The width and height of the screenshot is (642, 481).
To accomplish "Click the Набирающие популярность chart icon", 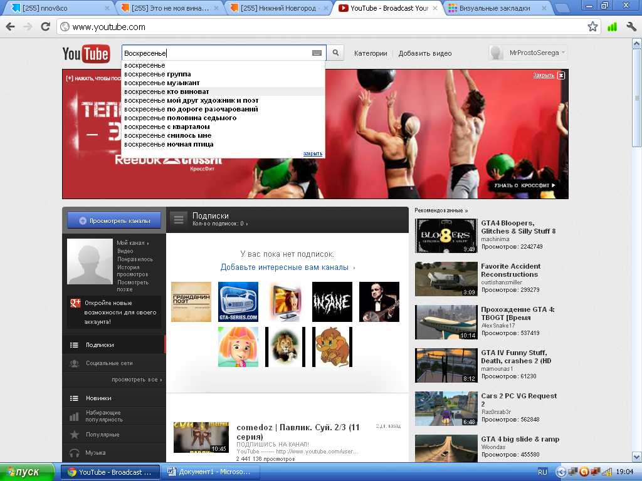I will pyautogui.click(x=74, y=416).
